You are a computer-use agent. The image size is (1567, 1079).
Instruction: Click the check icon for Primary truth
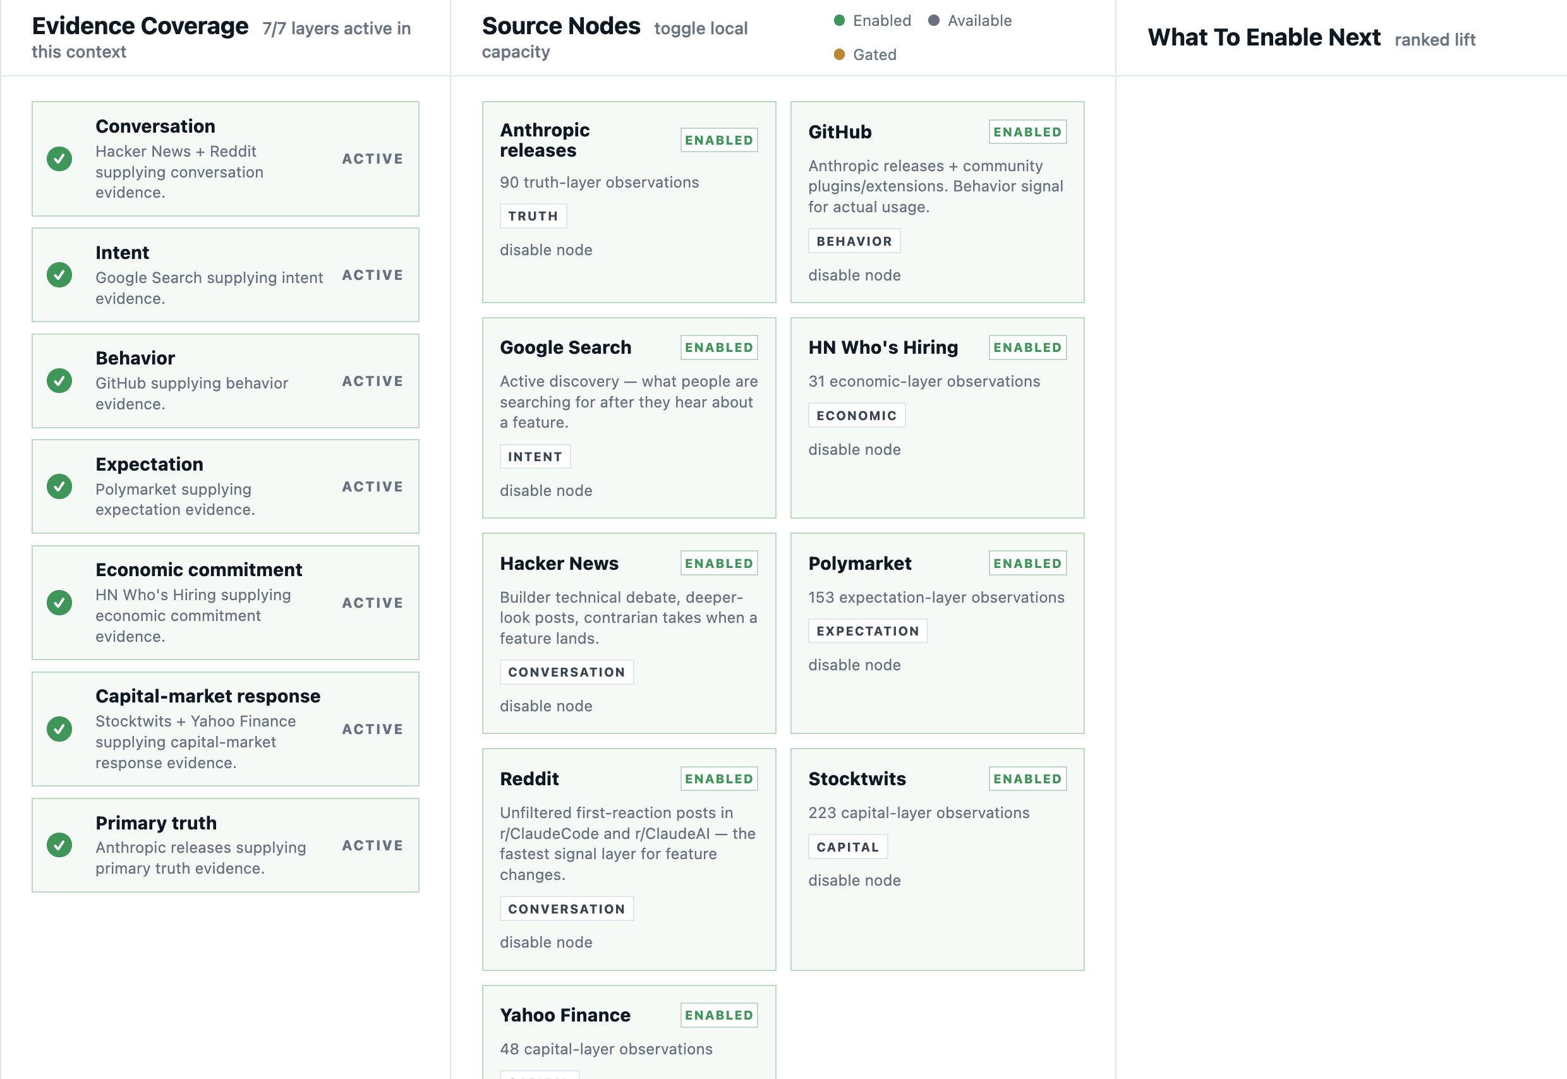point(59,845)
